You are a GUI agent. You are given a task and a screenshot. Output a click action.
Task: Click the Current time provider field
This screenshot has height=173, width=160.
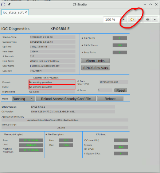[52, 82]
